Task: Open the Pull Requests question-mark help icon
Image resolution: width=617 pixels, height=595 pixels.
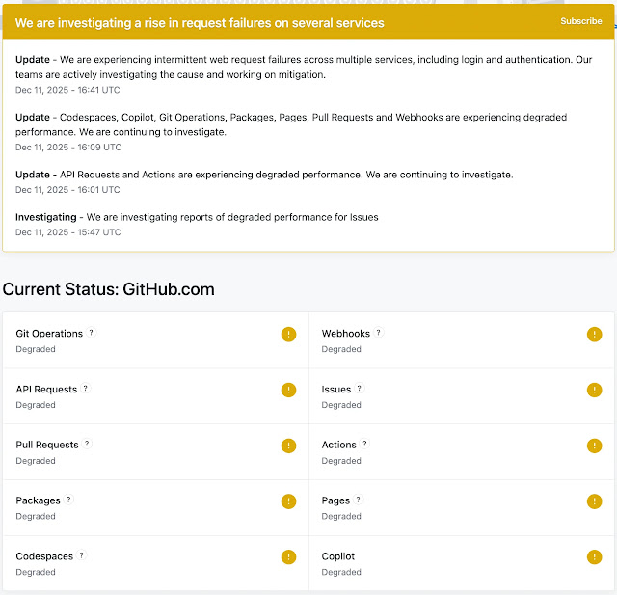Action: [87, 444]
